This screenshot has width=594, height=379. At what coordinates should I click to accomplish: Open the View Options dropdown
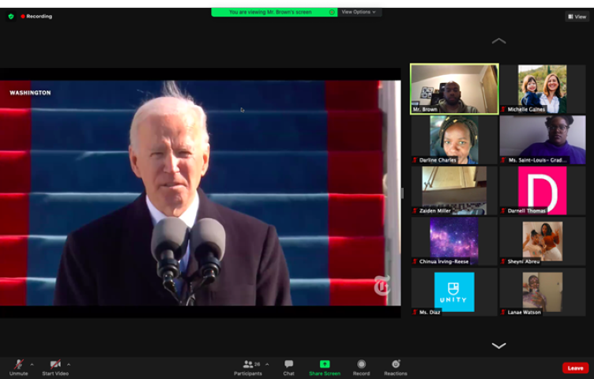click(359, 12)
